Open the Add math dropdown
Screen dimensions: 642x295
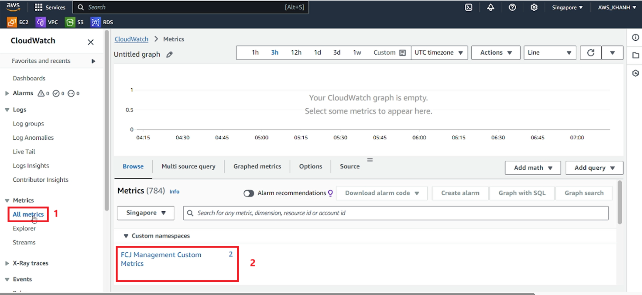point(533,168)
